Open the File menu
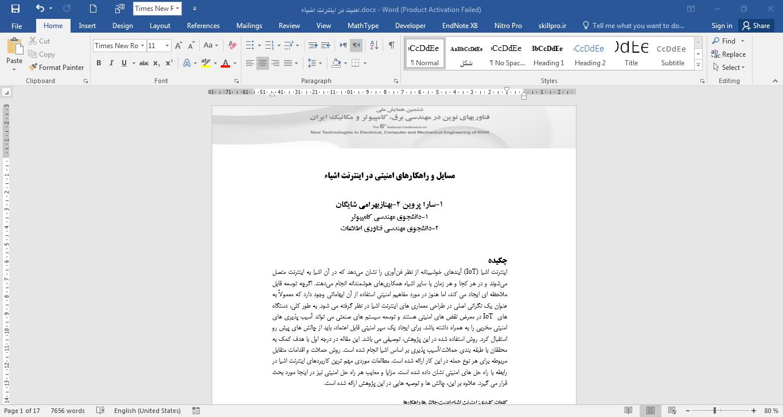 (17, 25)
